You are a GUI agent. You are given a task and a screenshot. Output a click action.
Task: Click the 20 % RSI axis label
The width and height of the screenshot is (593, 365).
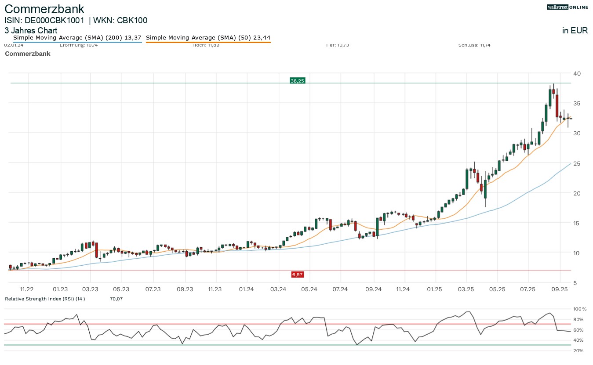(x=578, y=351)
